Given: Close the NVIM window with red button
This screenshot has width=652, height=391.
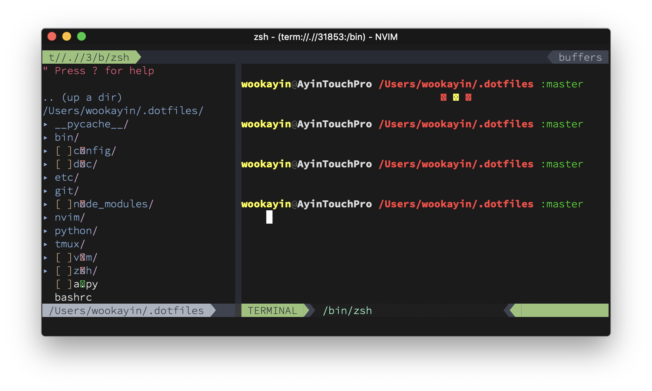Looking at the screenshot, I should pyautogui.click(x=52, y=36).
